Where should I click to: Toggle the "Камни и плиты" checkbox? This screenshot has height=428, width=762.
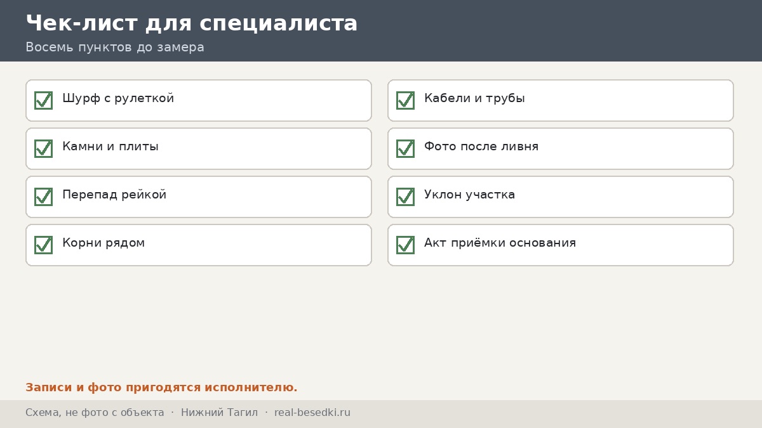[43, 148]
